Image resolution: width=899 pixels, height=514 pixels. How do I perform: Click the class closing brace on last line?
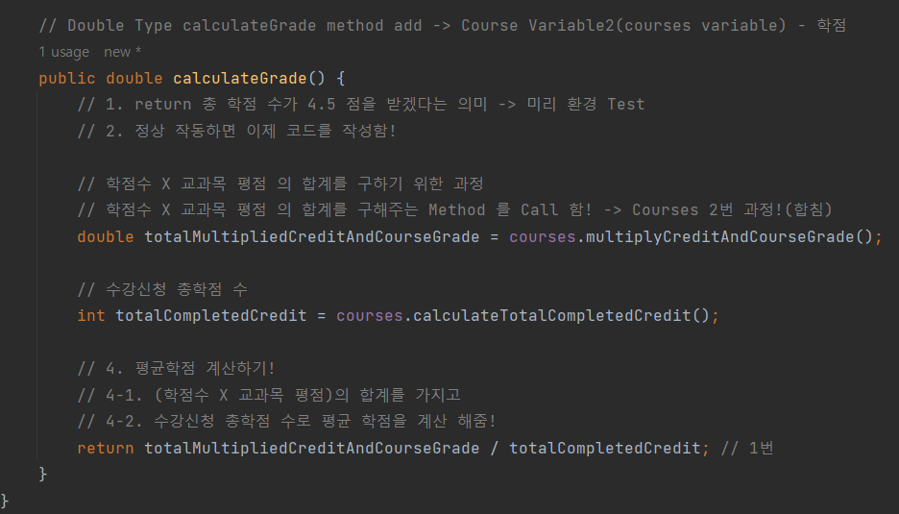(5, 501)
